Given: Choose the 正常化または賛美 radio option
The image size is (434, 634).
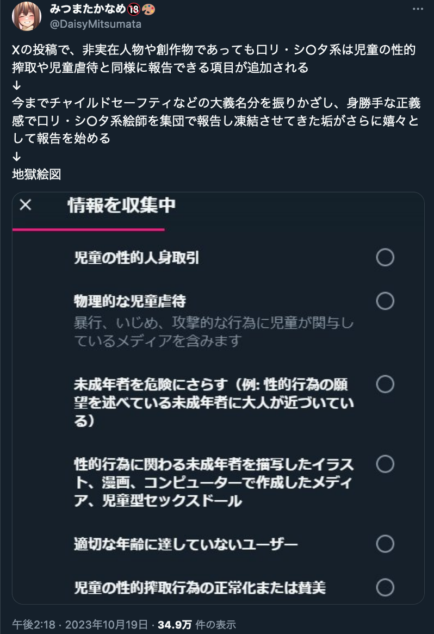Looking at the screenshot, I should (385, 587).
